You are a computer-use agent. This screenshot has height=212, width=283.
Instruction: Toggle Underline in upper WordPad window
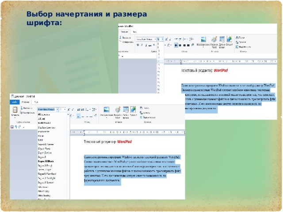146,45
